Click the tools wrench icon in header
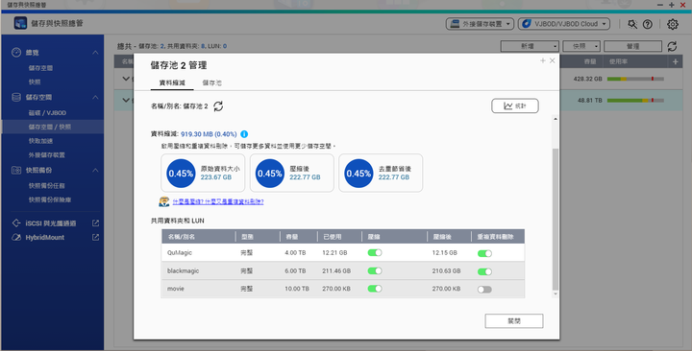692x351 pixels. point(632,24)
